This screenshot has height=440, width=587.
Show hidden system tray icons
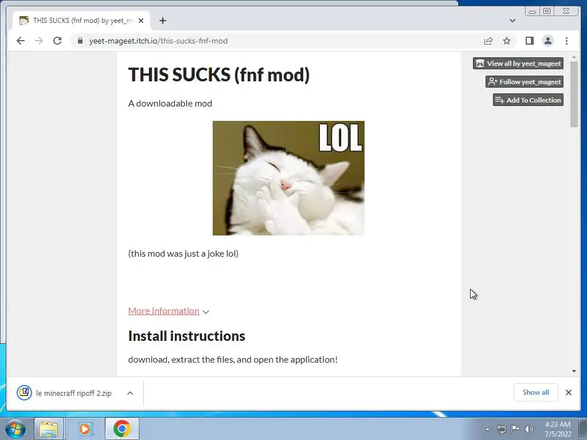487,429
